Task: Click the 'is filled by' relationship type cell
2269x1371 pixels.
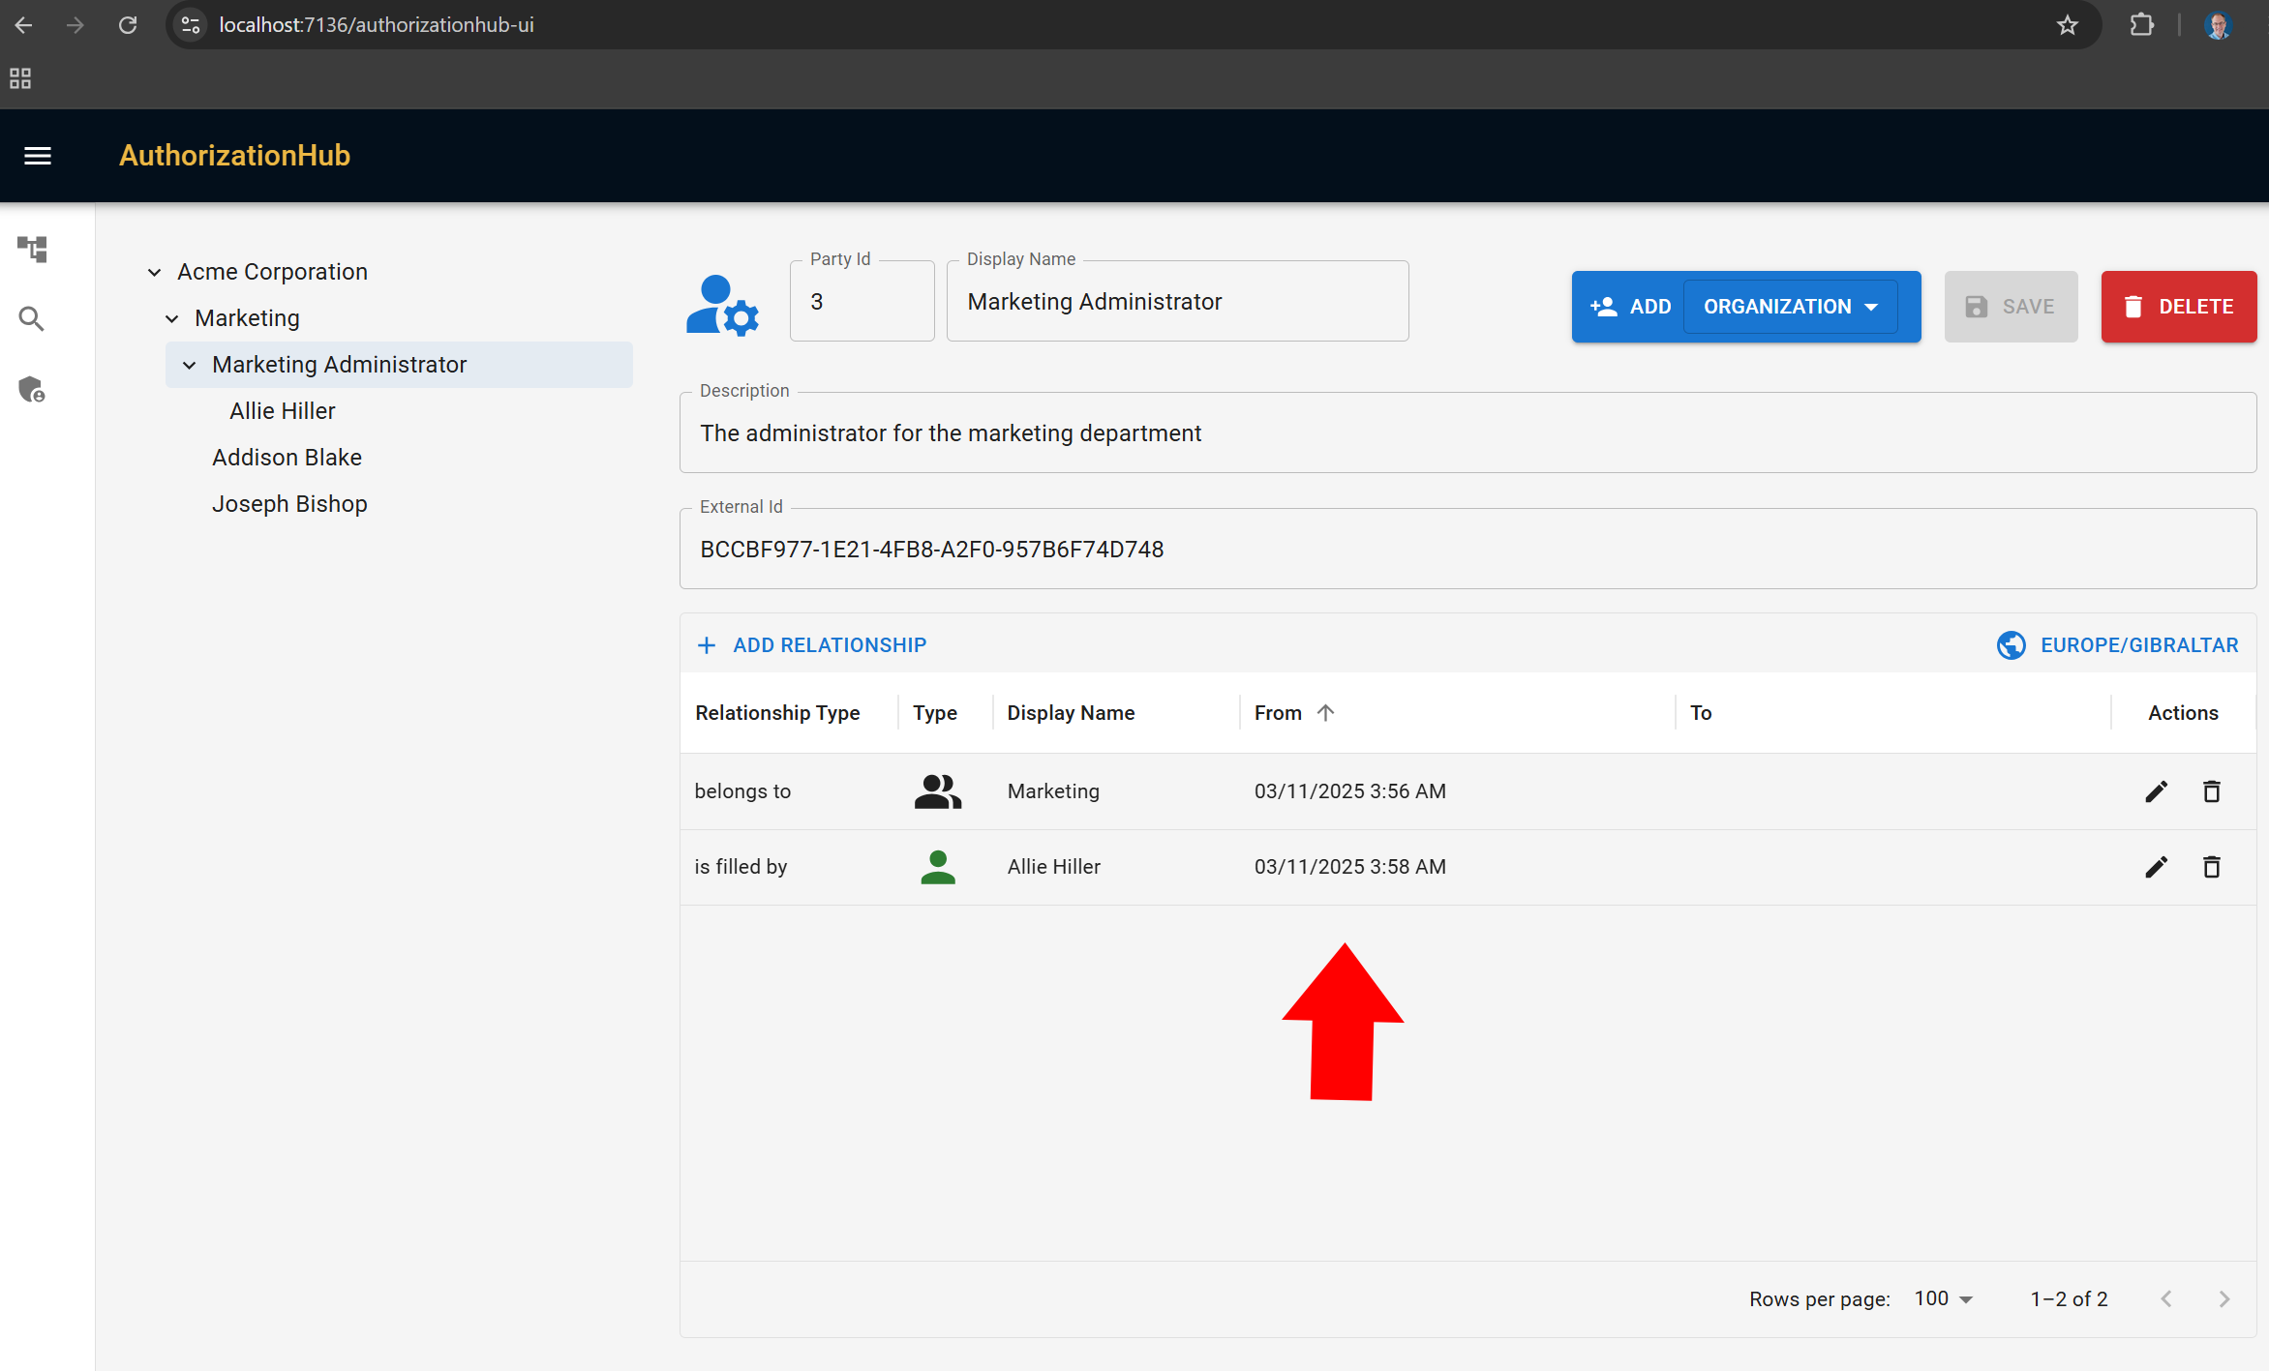Action: [x=741, y=867]
